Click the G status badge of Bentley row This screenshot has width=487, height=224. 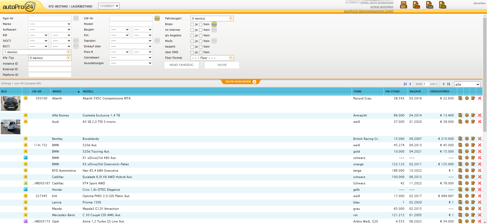[25, 139]
